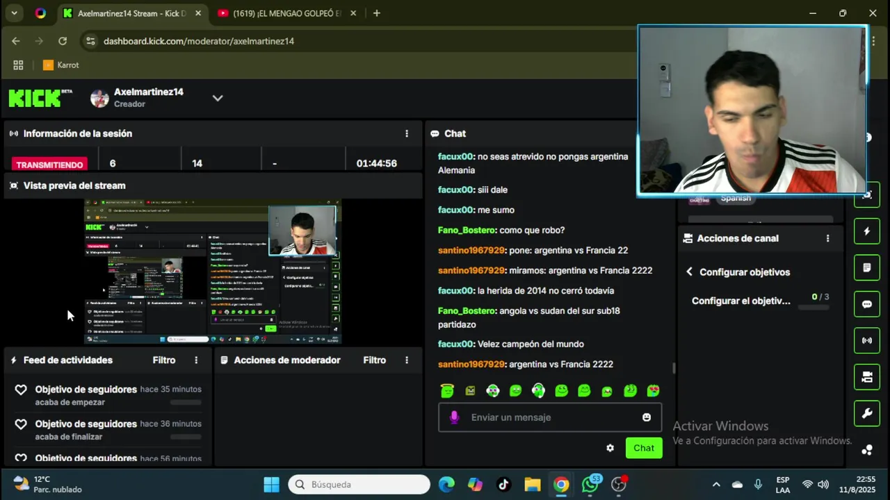Switch to the Axelmartinez14 Stream Kick tab
Image resolution: width=890 pixels, height=500 pixels.
coord(131,13)
